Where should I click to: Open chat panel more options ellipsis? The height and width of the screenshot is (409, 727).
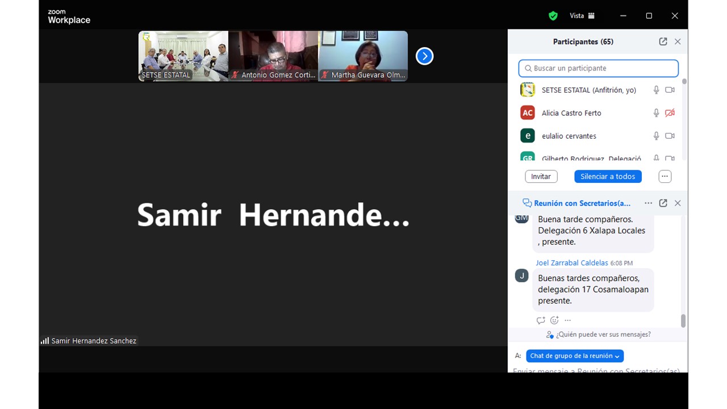click(648, 203)
